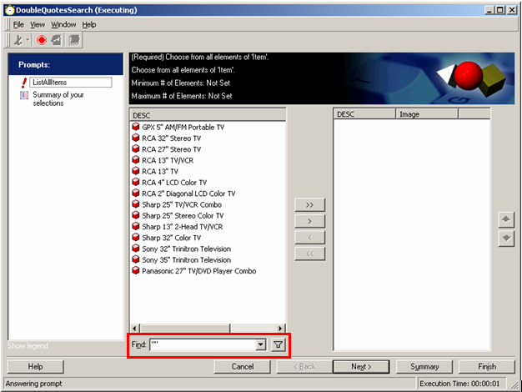
Task: Click the third toolbar icon after stop
Action: click(57, 40)
